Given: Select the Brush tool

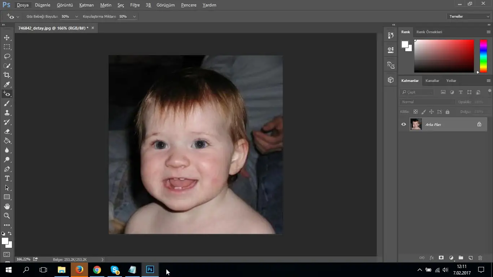Looking at the screenshot, I should click(7, 104).
